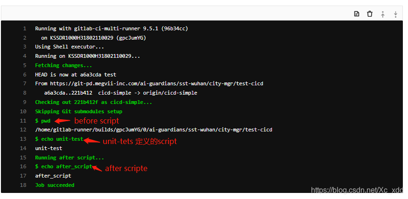Click the 'Using Shell executor...' log line

(69, 47)
